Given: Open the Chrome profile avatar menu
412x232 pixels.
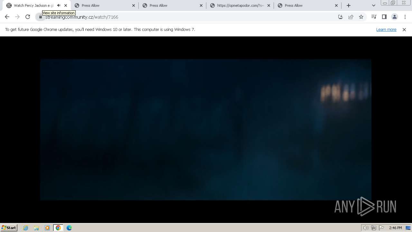Looking at the screenshot, I should click(395, 17).
